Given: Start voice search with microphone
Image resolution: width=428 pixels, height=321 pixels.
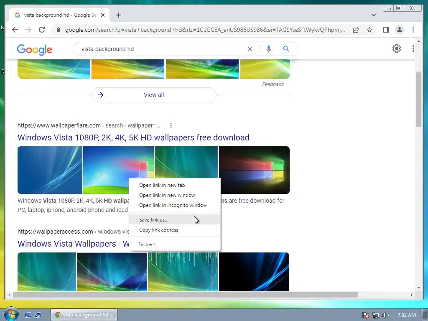Looking at the screenshot, I should click(269, 49).
